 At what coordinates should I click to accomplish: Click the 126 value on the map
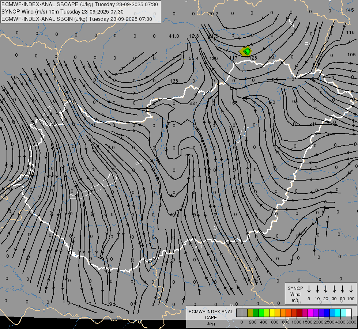214,58
